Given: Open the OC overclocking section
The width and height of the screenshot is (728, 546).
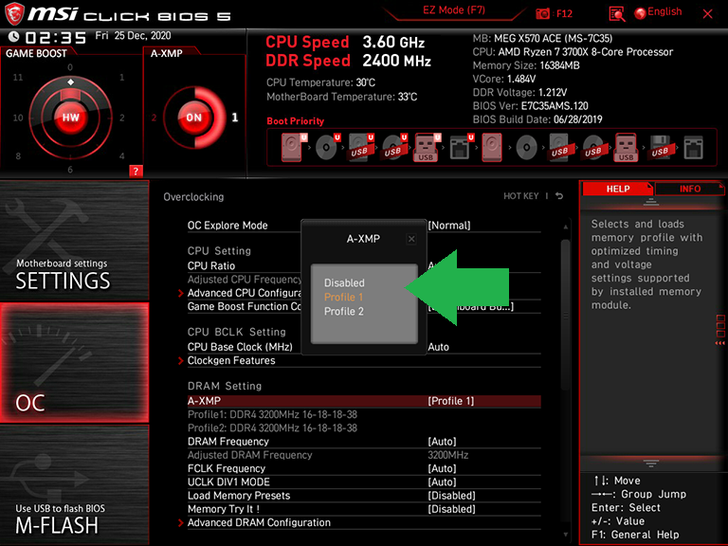Looking at the screenshot, I should coord(74,363).
